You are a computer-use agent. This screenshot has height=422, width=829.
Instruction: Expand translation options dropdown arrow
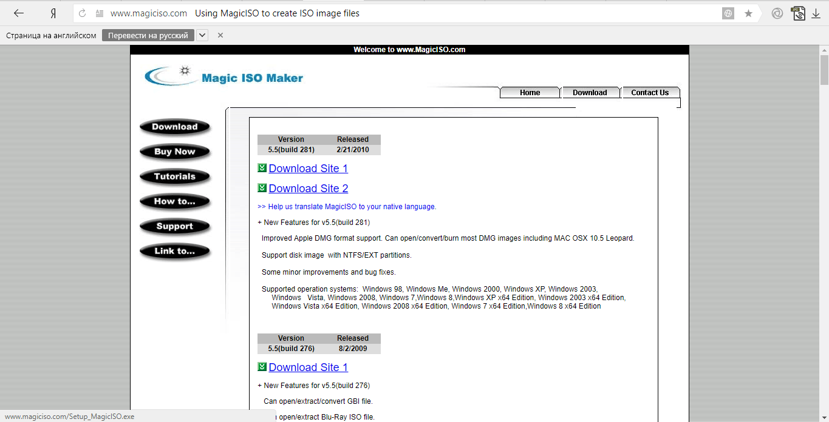203,35
